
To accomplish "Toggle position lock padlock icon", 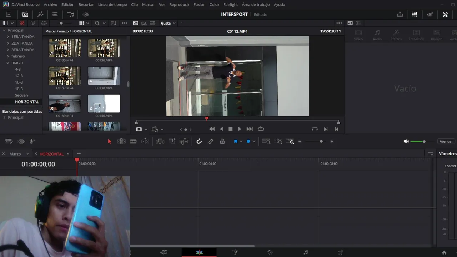I will point(222,141).
